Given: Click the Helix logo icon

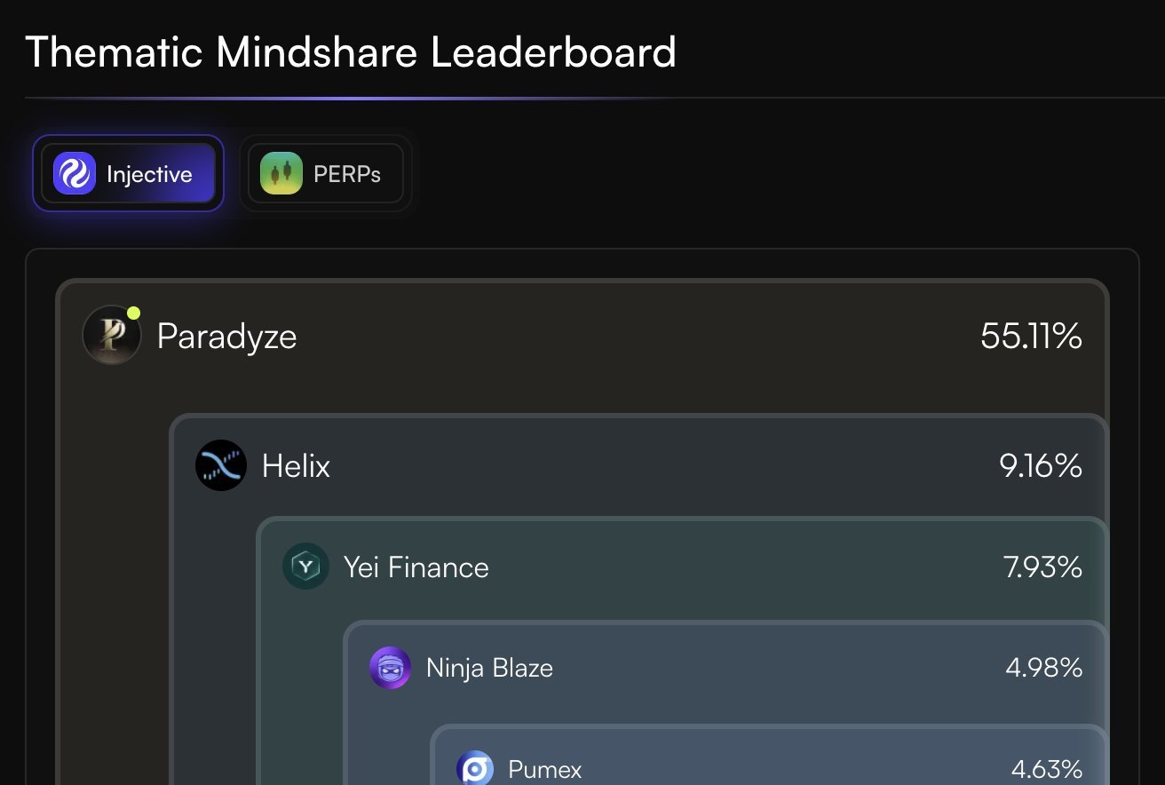Looking at the screenshot, I should click(x=220, y=465).
